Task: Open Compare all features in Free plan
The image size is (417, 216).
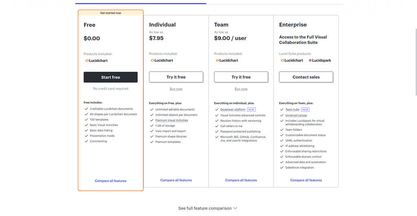Action: click(x=111, y=181)
